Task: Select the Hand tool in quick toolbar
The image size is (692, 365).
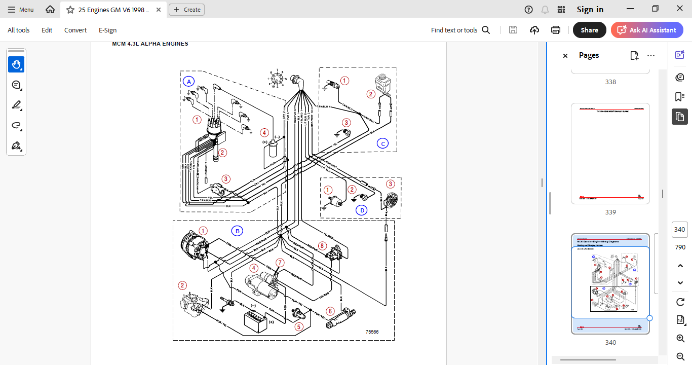Action: (16, 64)
